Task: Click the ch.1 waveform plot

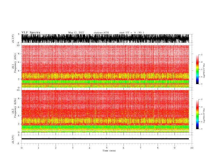Action: point(105,39)
